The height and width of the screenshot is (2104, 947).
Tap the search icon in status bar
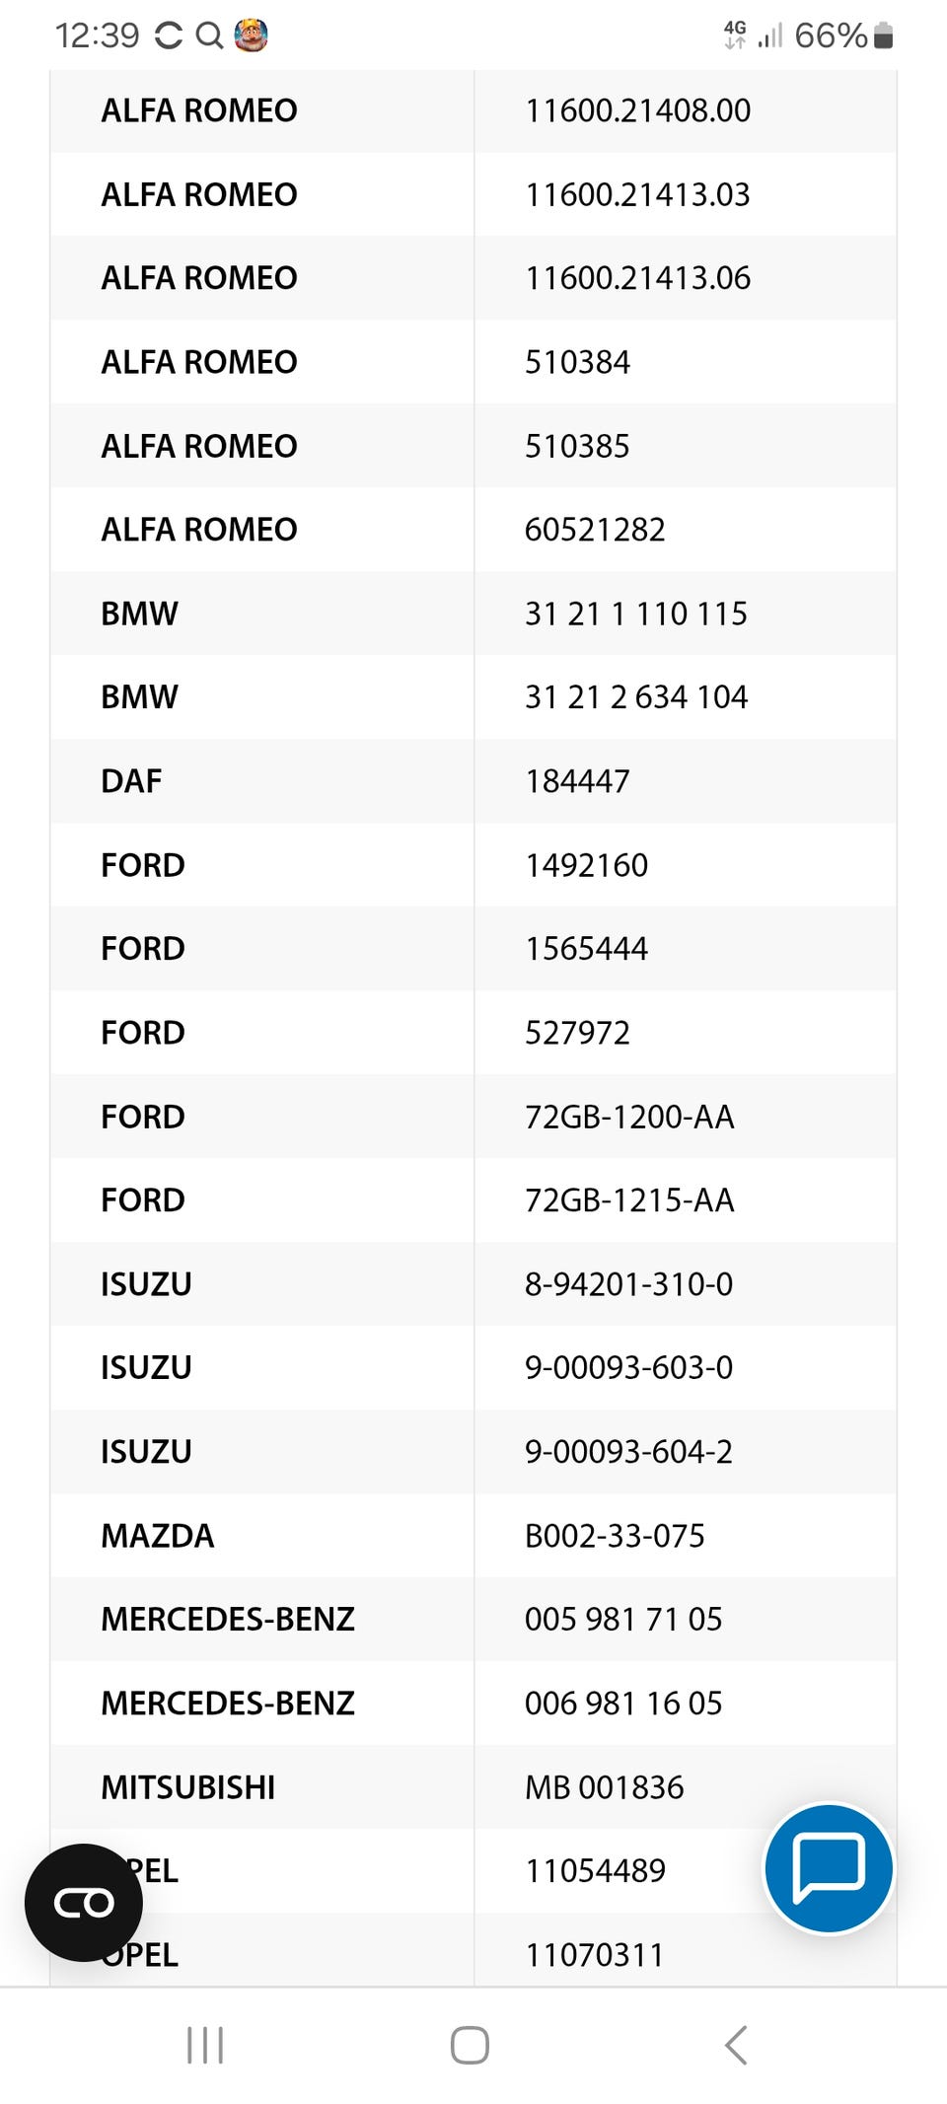click(x=209, y=36)
